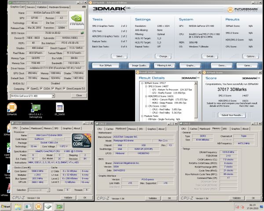264x211 pixels.
Task: Click the system Details... button
Action: pyautogui.click(x=210, y=56)
